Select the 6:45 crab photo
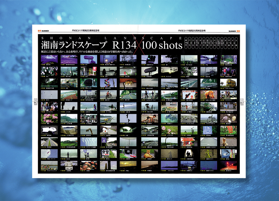279x201 pixels. coord(128,82)
